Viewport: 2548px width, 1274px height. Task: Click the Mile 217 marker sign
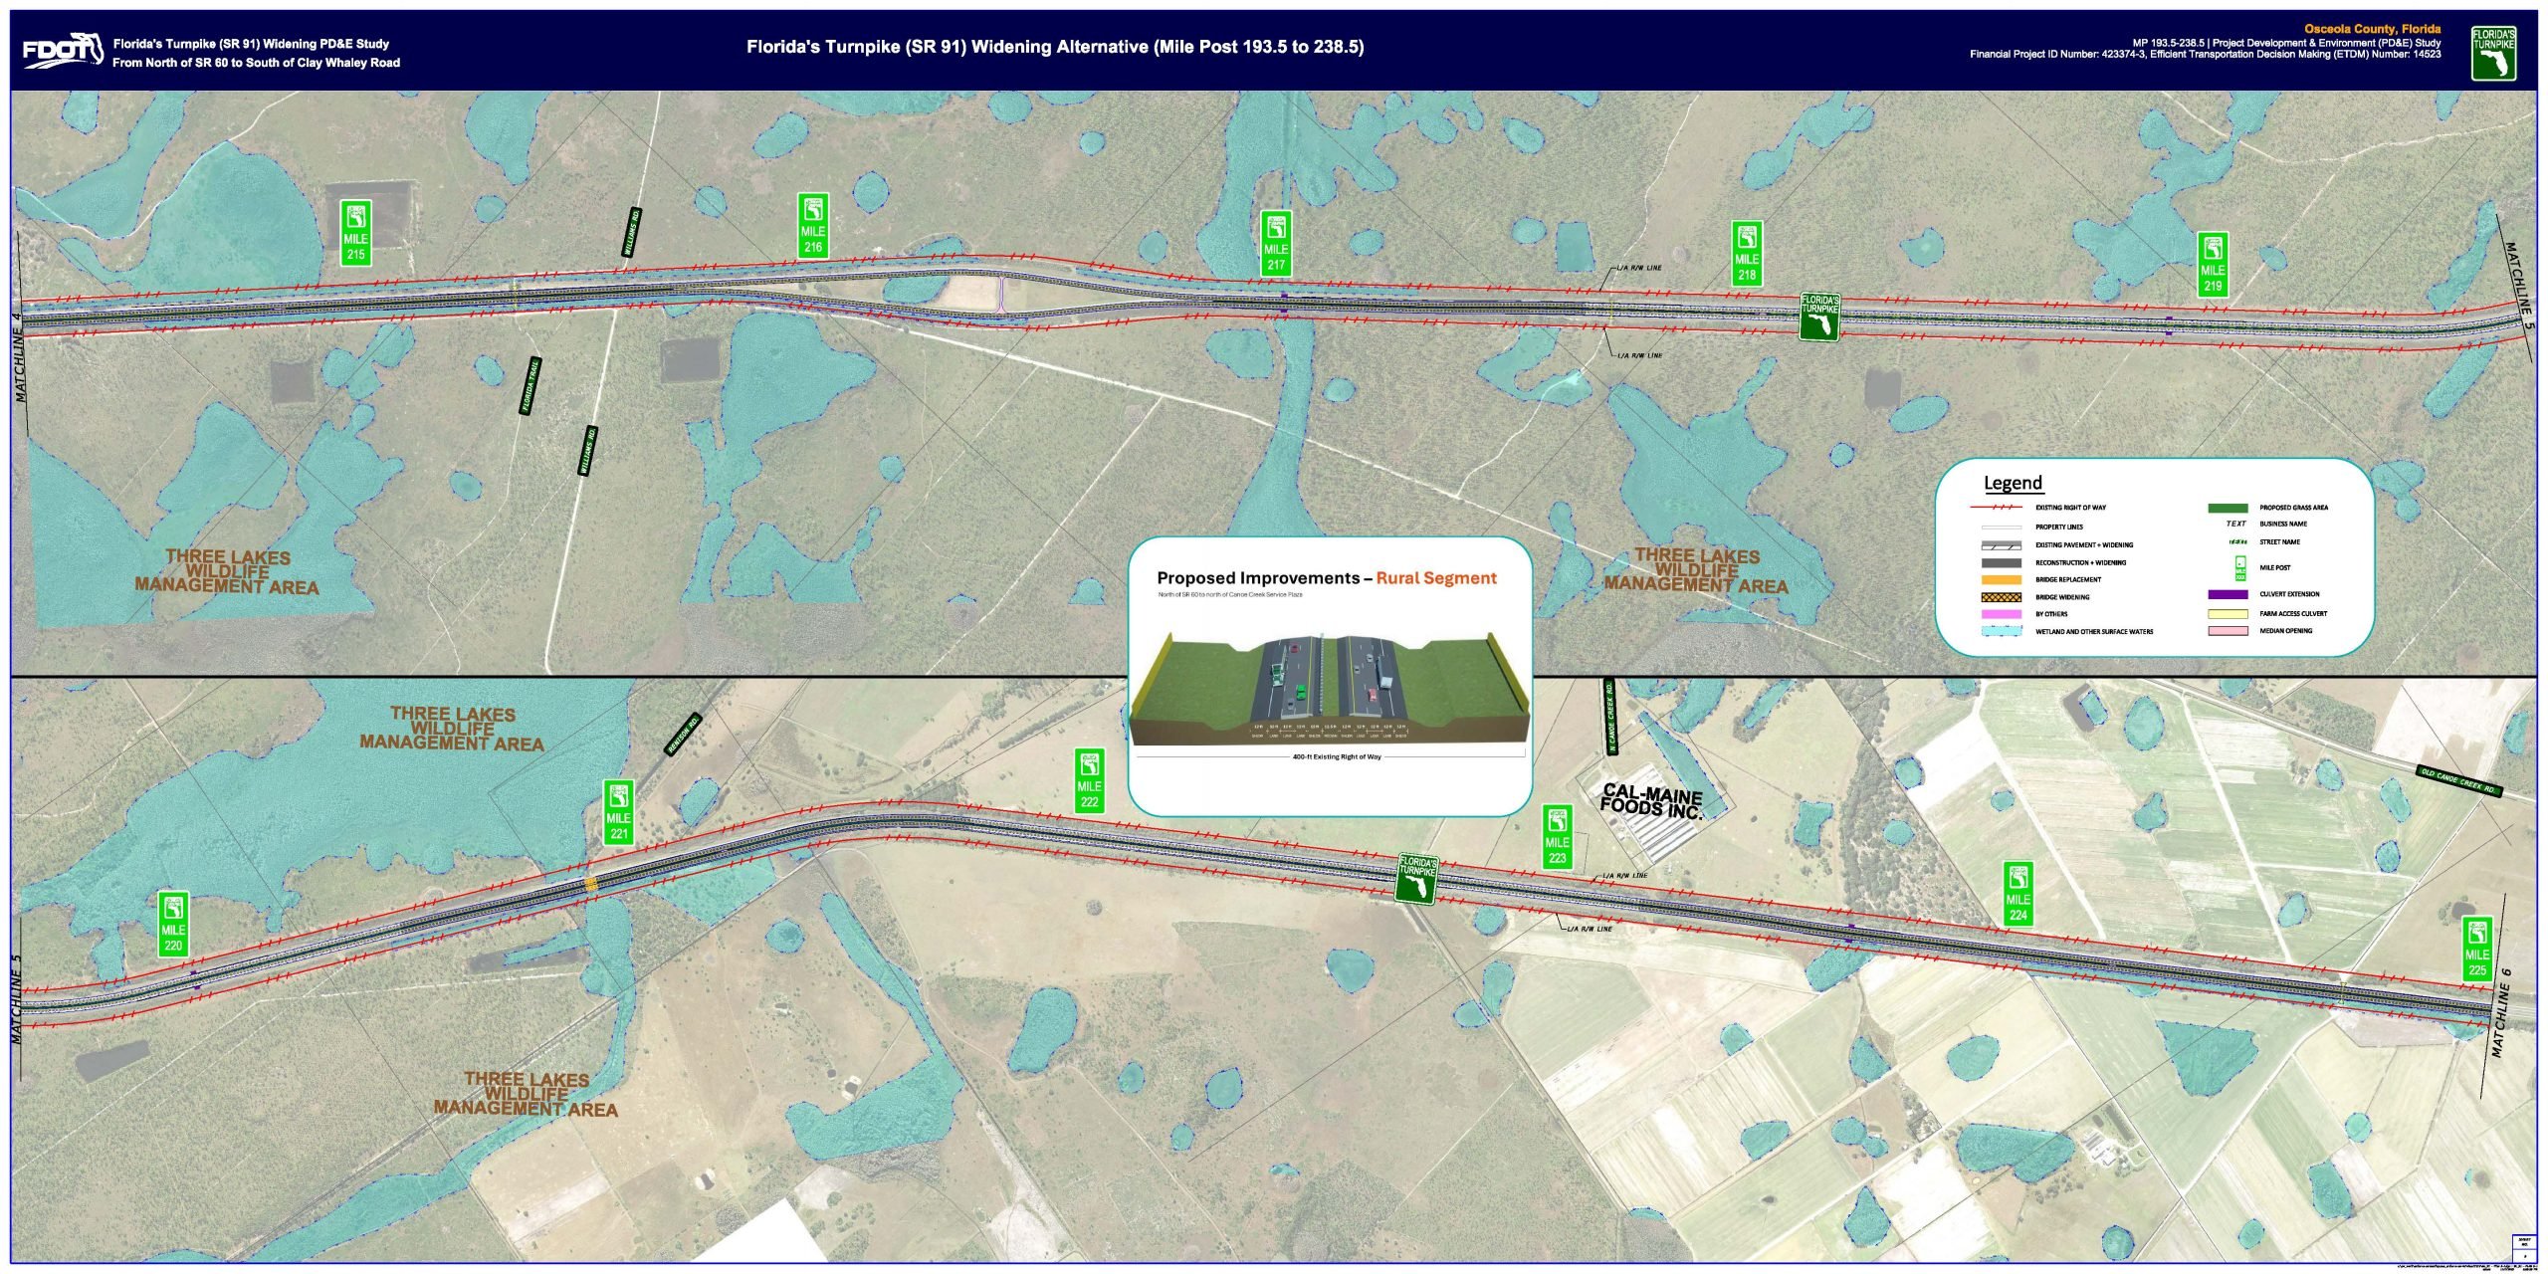tap(1276, 242)
